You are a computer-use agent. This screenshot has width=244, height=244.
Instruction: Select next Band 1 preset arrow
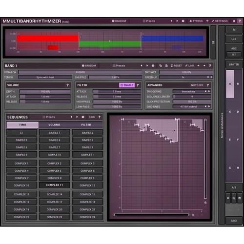(147, 65)
